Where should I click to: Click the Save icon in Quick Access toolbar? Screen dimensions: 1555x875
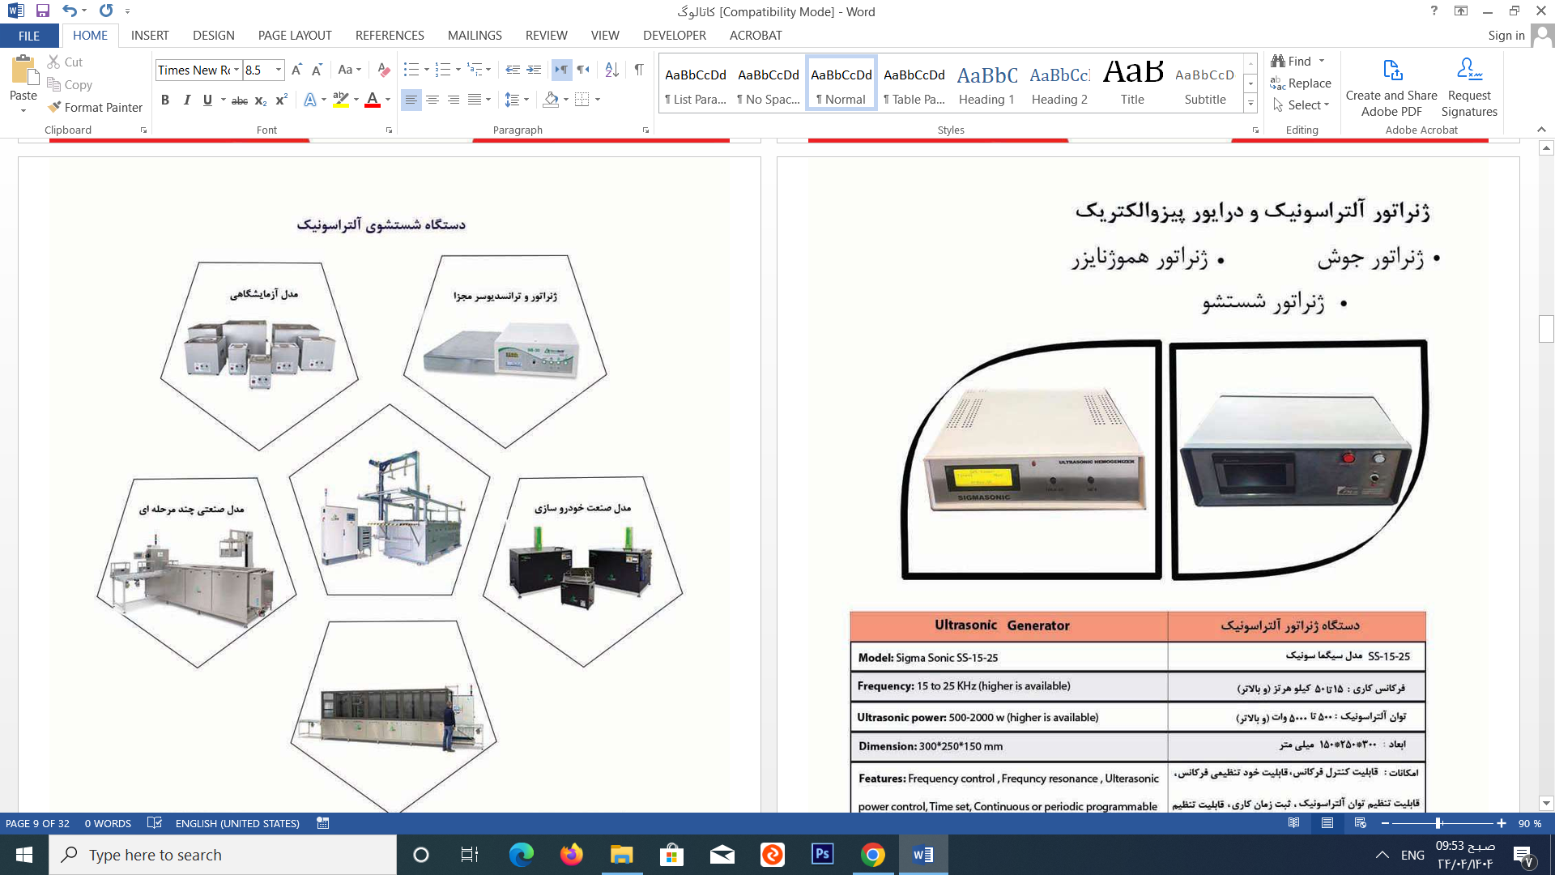click(x=43, y=11)
